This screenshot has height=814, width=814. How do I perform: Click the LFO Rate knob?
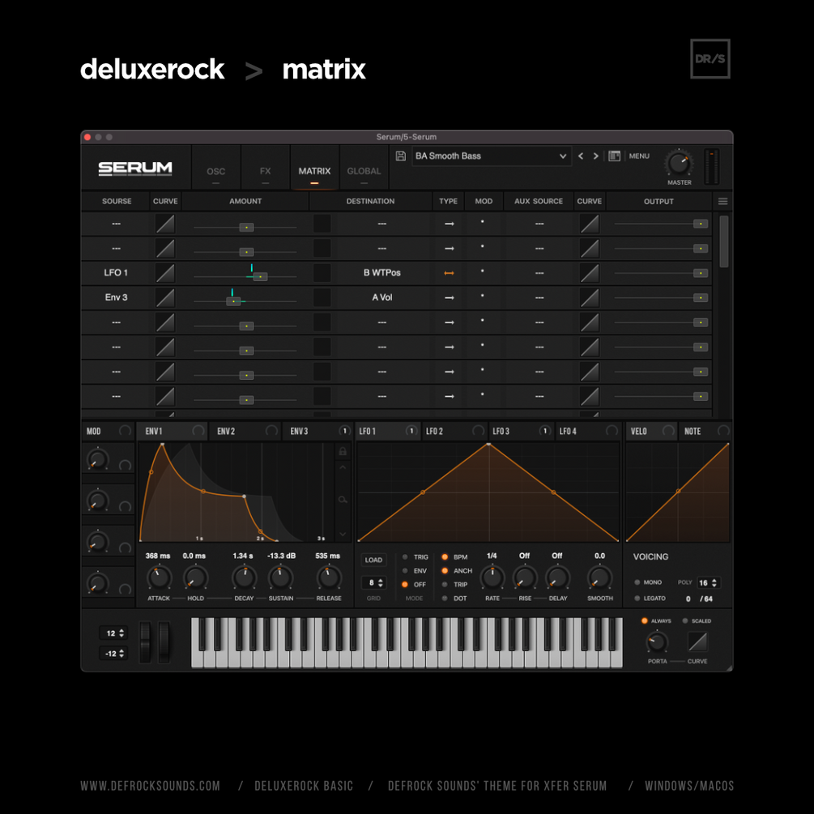492,577
